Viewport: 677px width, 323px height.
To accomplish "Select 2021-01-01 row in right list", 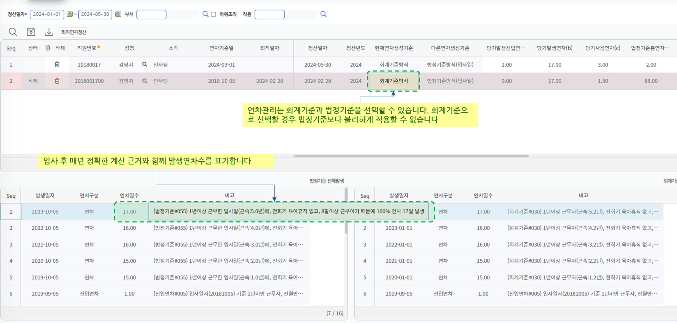I will [399, 261].
